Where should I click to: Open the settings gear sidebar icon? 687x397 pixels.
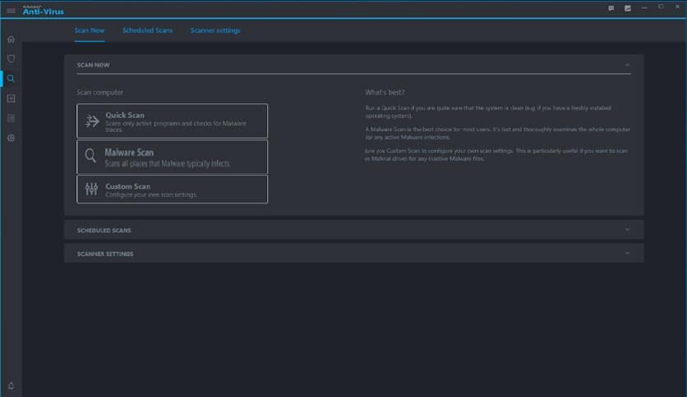(x=11, y=138)
